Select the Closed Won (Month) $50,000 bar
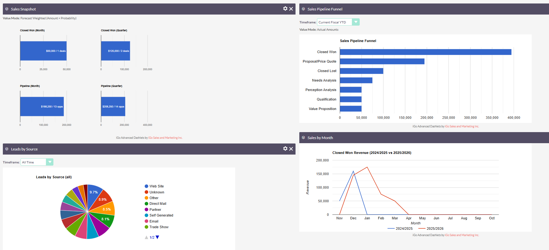This screenshot has width=549, height=250. point(43,51)
